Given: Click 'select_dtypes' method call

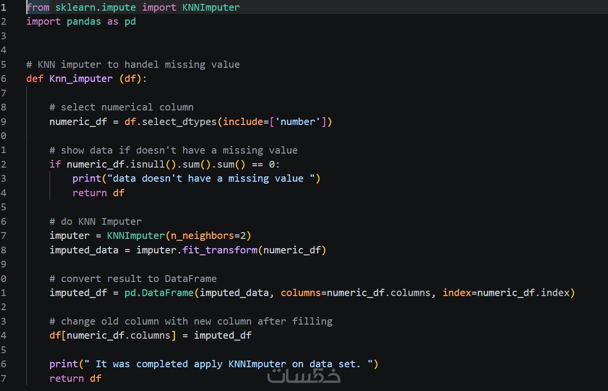Looking at the screenshot, I should (179, 122).
